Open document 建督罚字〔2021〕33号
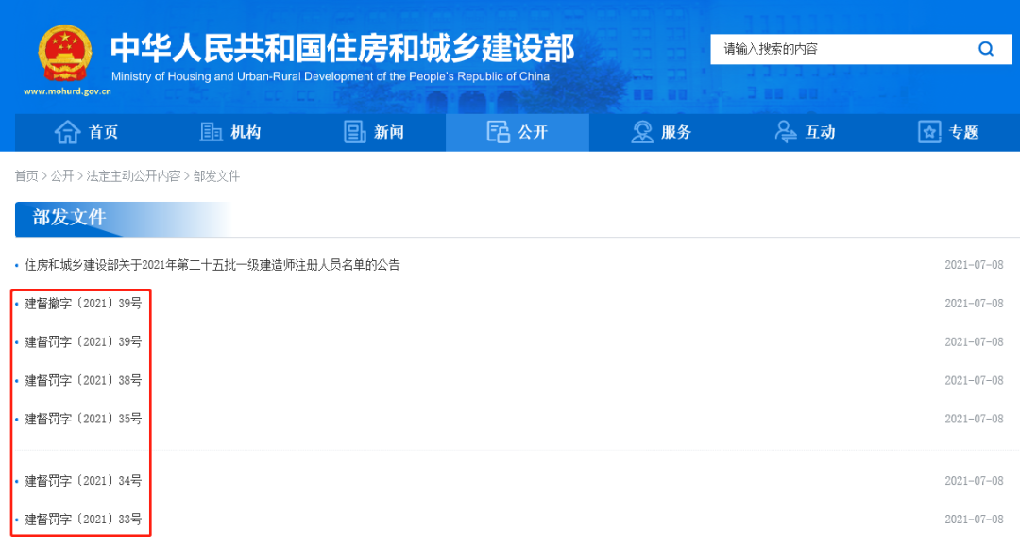 click(x=83, y=519)
